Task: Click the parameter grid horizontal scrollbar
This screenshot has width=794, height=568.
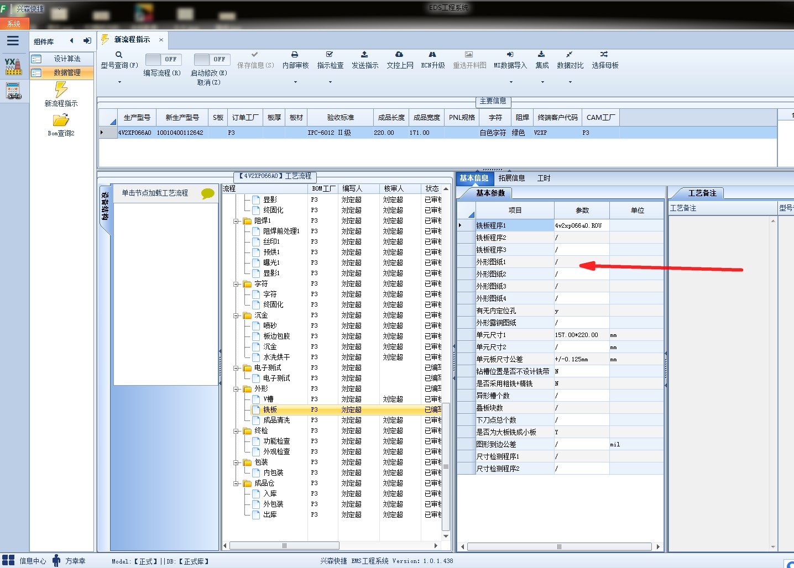Action: tap(560, 547)
